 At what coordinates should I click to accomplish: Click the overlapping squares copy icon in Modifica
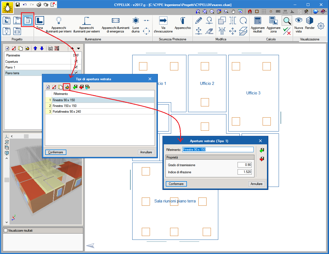pos(222,20)
